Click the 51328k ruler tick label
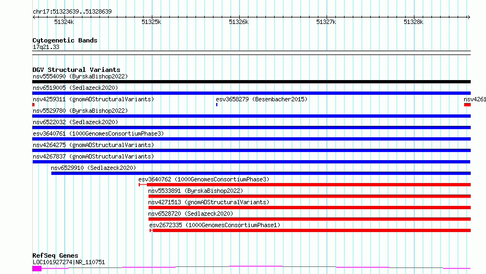Image resolution: width=486 pixels, height=274 pixels. [413, 22]
